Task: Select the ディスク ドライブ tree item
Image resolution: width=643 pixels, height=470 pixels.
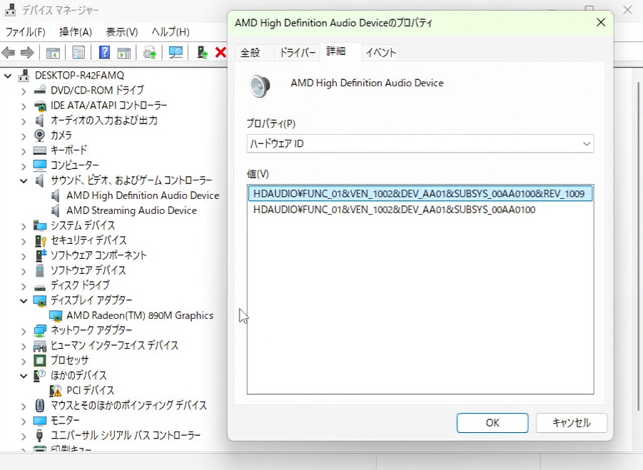Action: (81, 285)
